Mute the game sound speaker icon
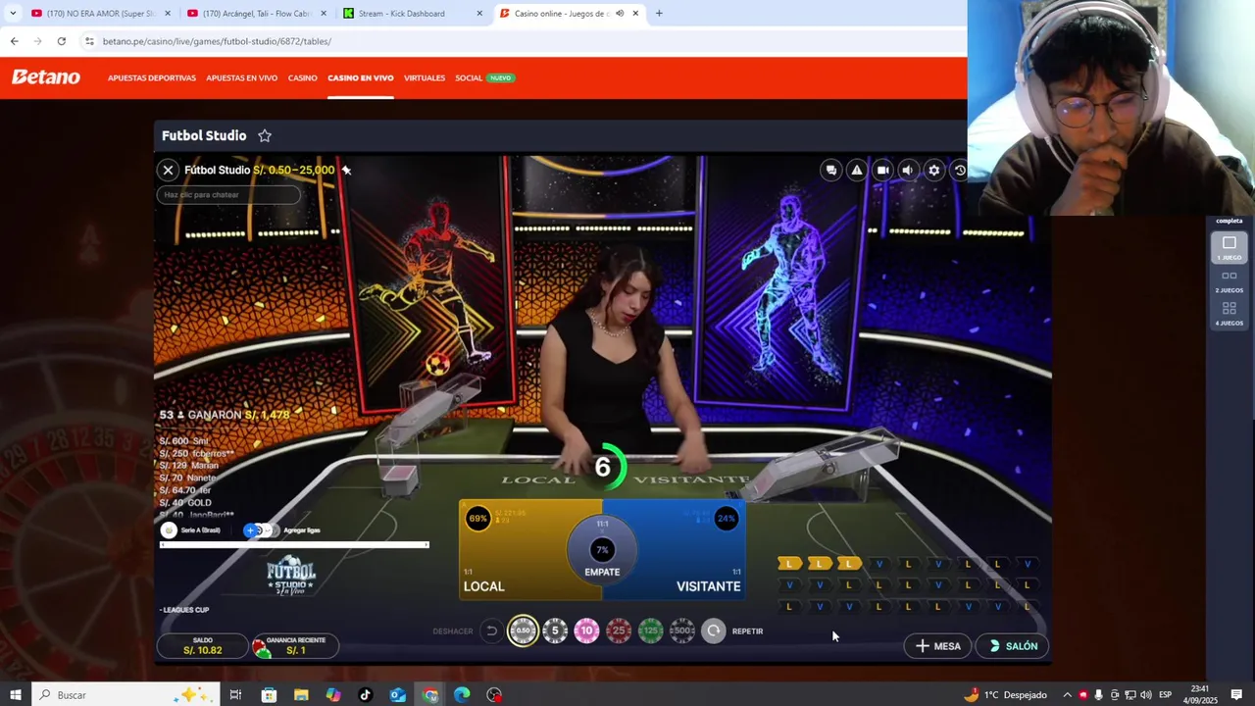Viewport: 1255px width, 706px height. coord(908,170)
